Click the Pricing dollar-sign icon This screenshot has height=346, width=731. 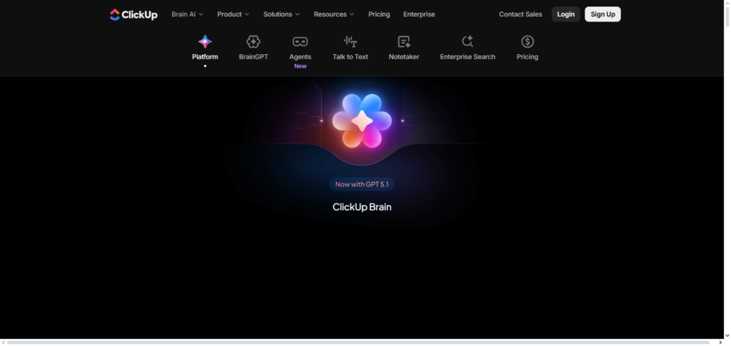coord(528,42)
